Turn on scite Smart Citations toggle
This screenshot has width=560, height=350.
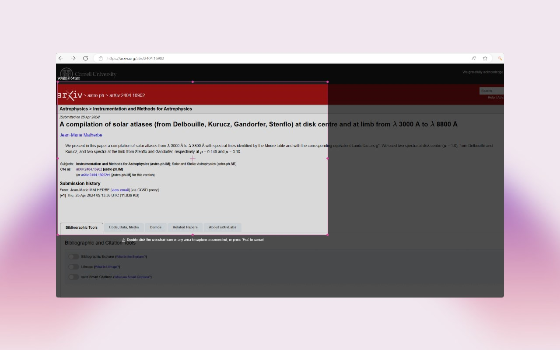[x=73, y=277]
